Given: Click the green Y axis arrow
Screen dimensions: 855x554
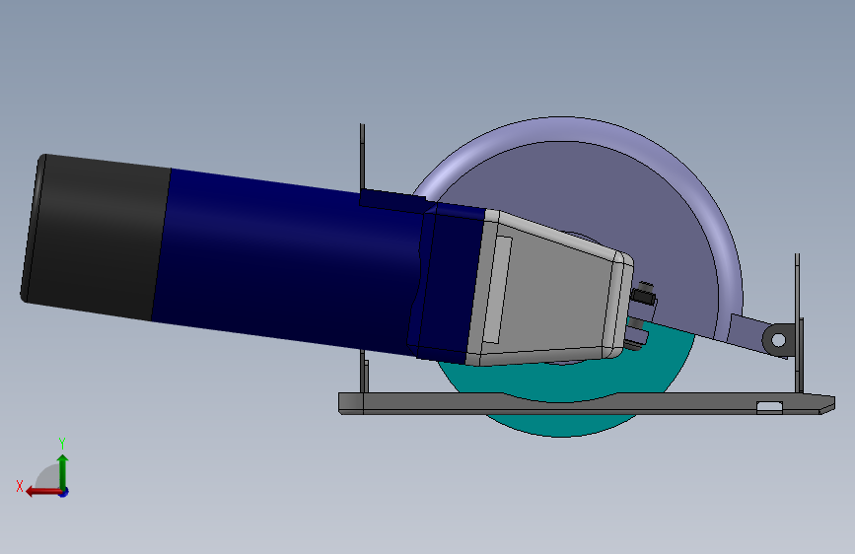Looking at the screenshot, I should [63, 470].
